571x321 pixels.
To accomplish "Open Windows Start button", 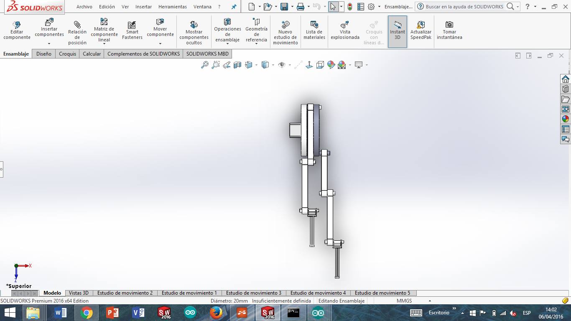I will click(x=10, y=313).
